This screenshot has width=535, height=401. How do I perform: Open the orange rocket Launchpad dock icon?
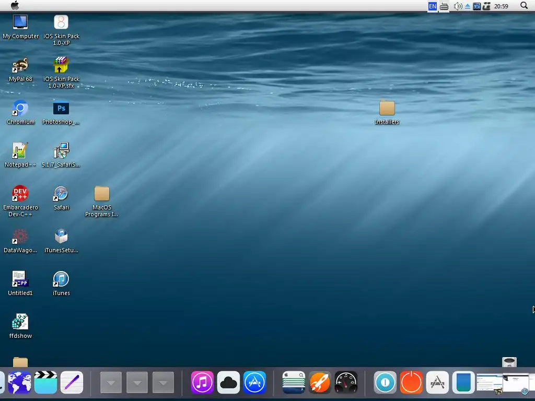tap(320, 382)
